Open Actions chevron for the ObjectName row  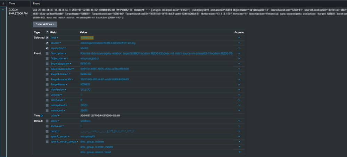coord(239,58)
